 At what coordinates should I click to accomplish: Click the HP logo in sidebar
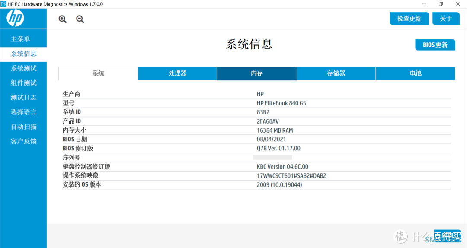point(16,18)
